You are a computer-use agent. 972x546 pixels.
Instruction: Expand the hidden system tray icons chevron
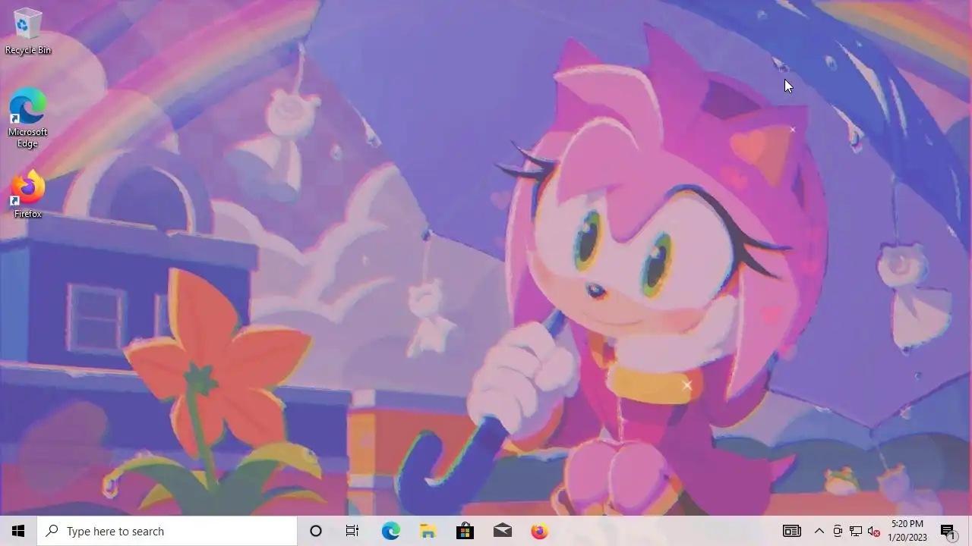tap(819, 531)
